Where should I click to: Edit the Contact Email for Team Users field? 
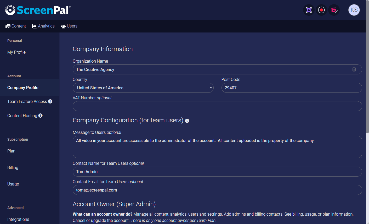tap(217, 190)
